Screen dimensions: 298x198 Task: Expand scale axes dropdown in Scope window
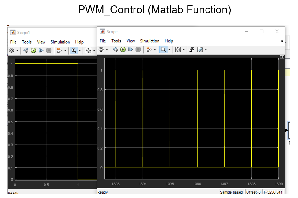184,50
